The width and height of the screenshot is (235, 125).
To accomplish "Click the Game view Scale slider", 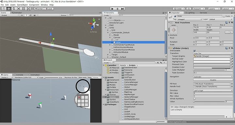I will click(x=51, y=77).
